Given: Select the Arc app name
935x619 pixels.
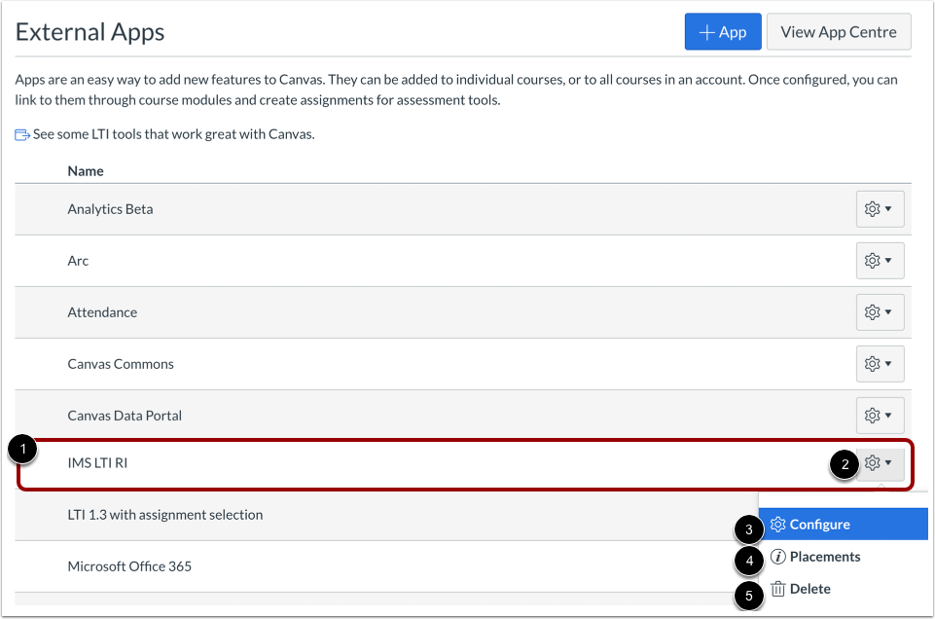Looking at the screenshot, I should click(78, 261).
